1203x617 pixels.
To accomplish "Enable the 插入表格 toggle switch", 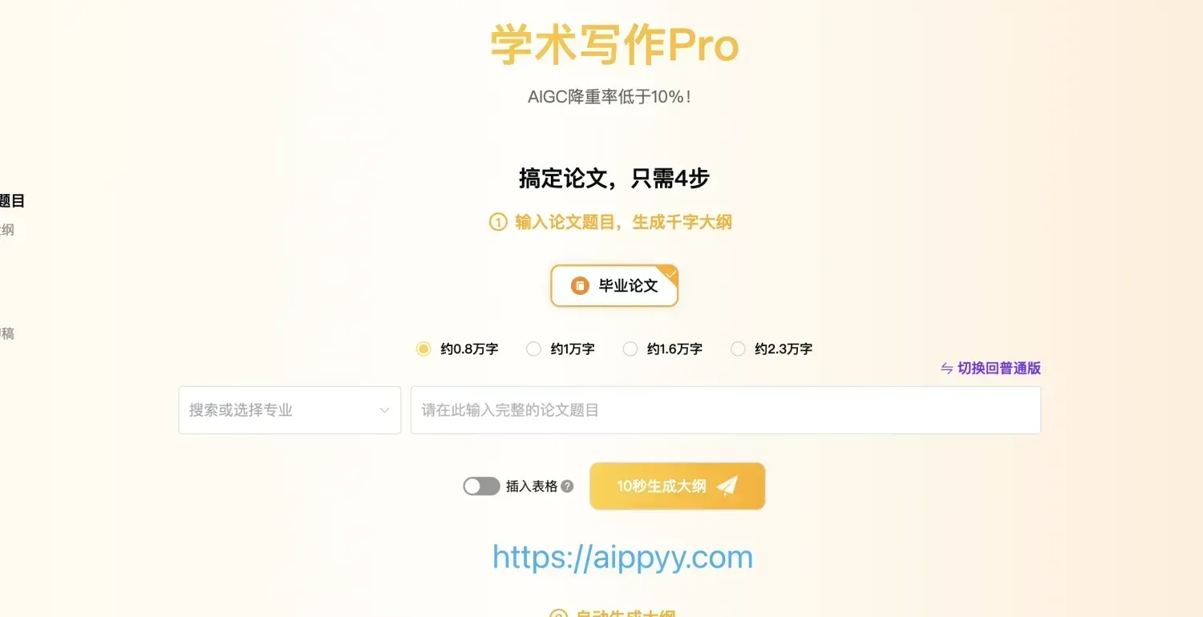I will 481,486.
